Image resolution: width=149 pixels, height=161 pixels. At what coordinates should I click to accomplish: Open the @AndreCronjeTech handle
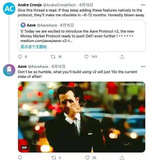pyautogui.click(x=59, y=5)
